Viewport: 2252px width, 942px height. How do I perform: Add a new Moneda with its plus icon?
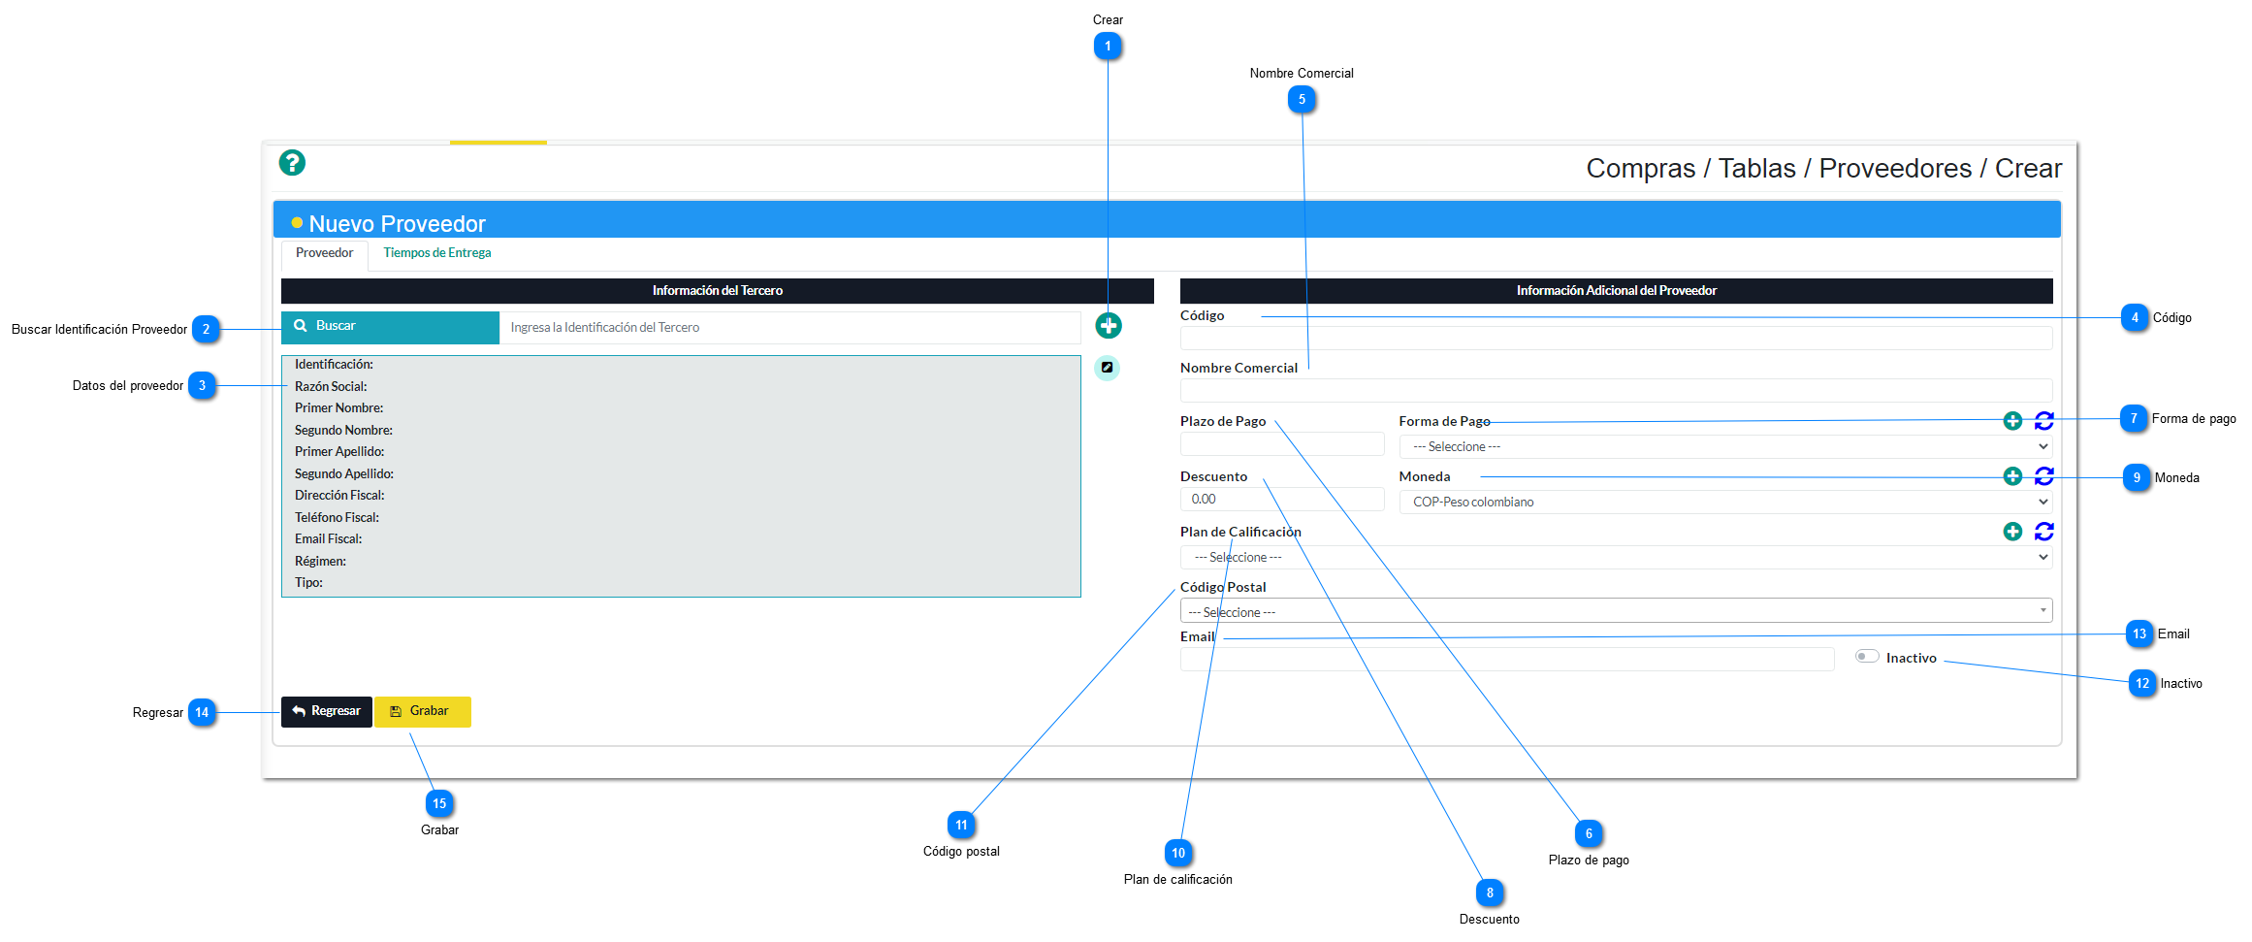coord(2012,476)
